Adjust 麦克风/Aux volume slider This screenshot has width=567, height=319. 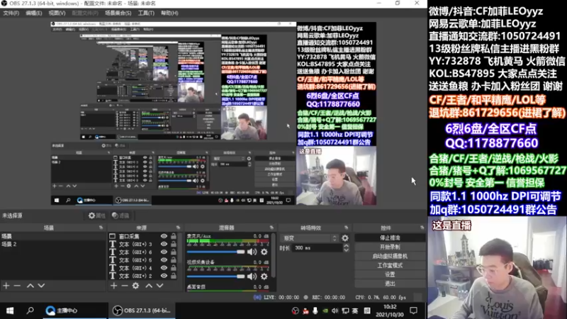point(216,252)
